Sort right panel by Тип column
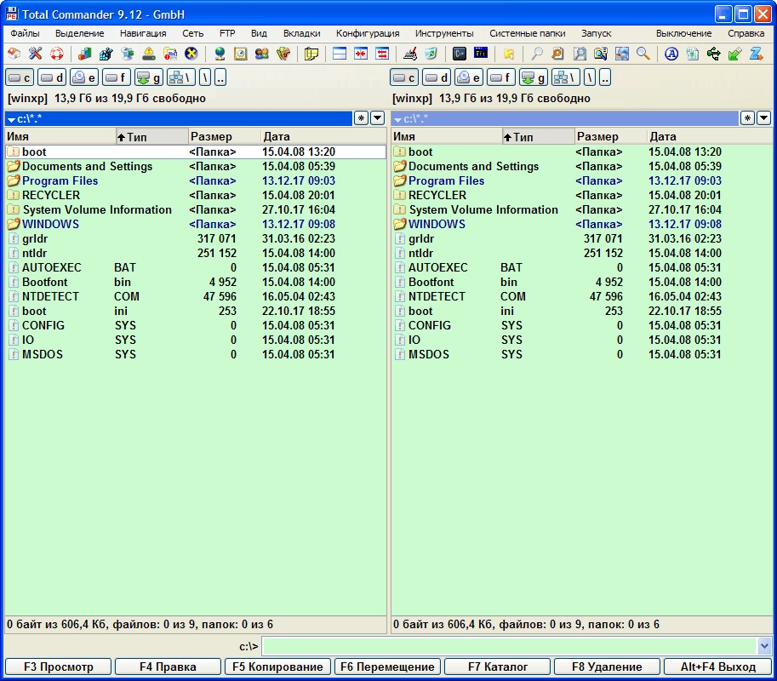The height and width of the screenshot is (681, 777). click(x=538, y=136)
